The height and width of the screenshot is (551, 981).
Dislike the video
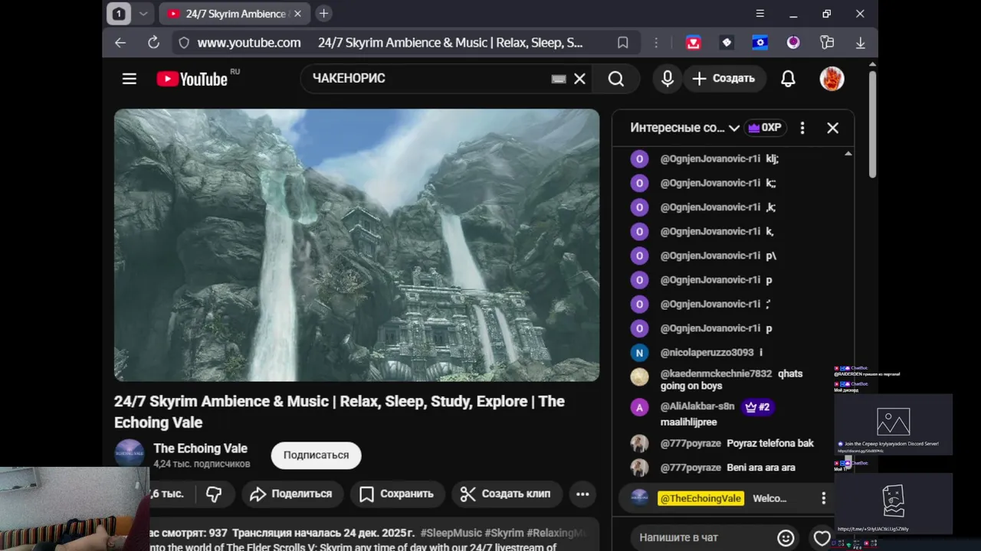click(x=214, y=494)
